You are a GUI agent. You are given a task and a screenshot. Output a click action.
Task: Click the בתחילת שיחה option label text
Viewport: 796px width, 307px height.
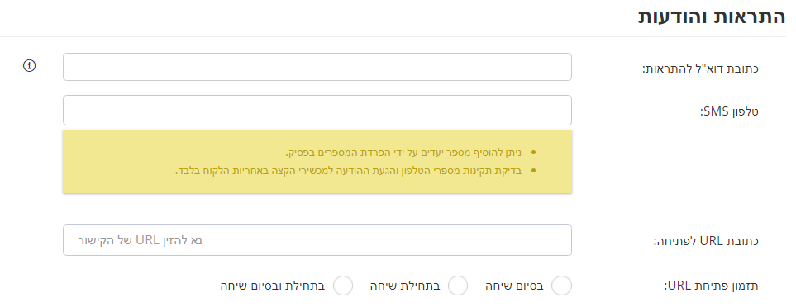405,286
